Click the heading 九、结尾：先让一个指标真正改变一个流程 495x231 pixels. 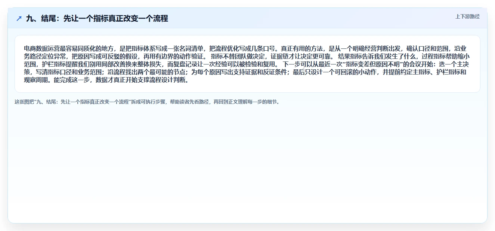pyautogui.click(x=97, y=19)
